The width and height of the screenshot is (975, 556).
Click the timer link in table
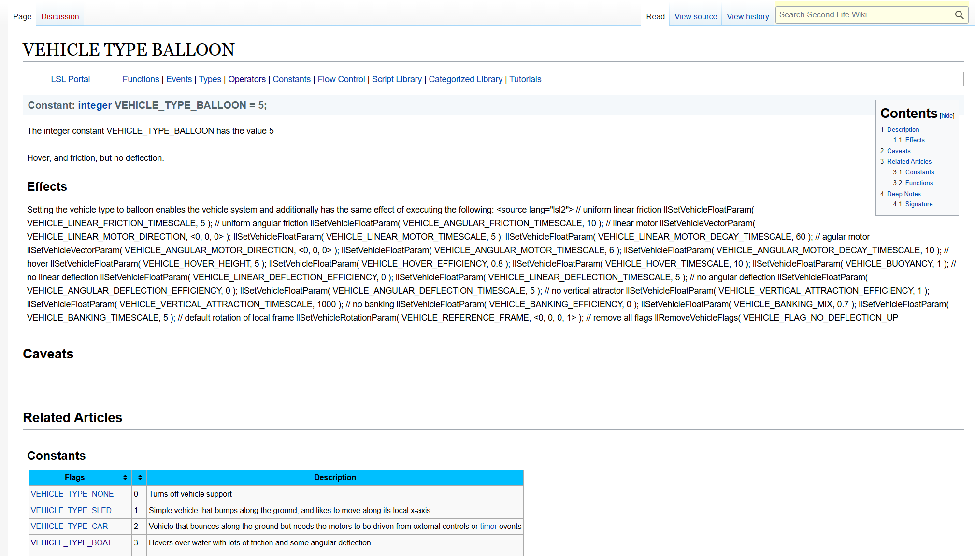coord(488,526)
